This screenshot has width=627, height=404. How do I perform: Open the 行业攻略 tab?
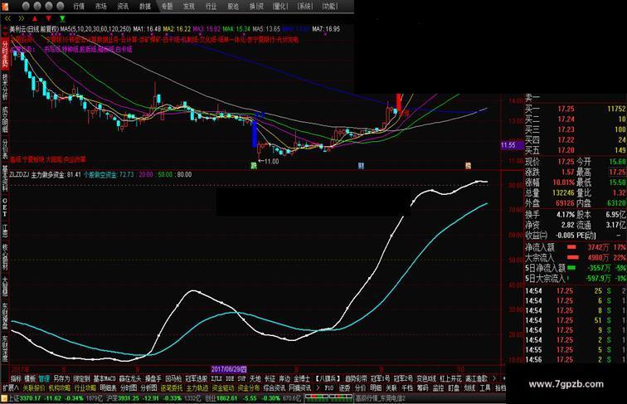coord(85,388)
